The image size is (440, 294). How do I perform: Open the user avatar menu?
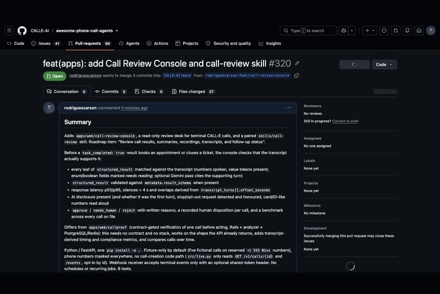(x=431, y=31)
